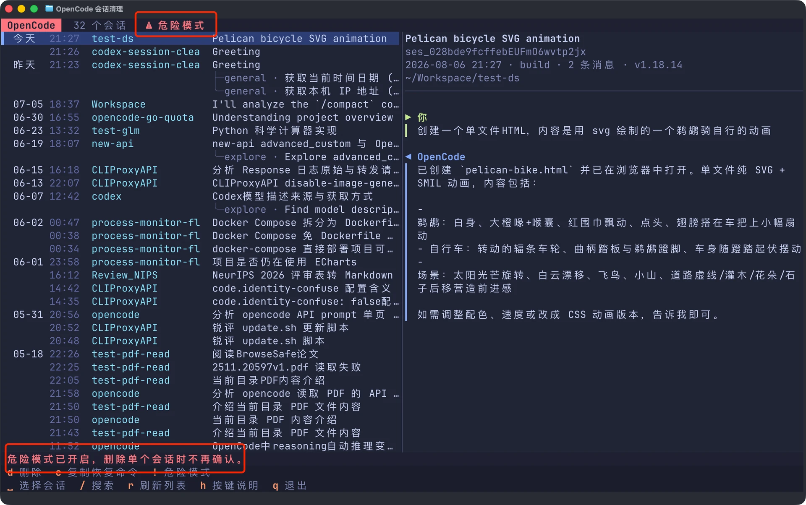The height and width of the screenshot is (505, 806).
Task: Select the 21:23 codex-session-clea Greeting session
Action: [200, 65]
